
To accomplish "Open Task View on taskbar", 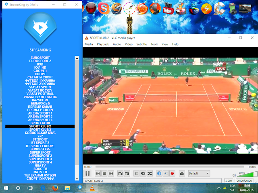I will 30,188.
